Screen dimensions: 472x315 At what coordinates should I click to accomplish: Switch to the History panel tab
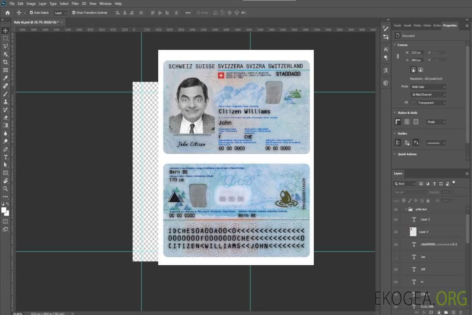[x=427, y=25]
